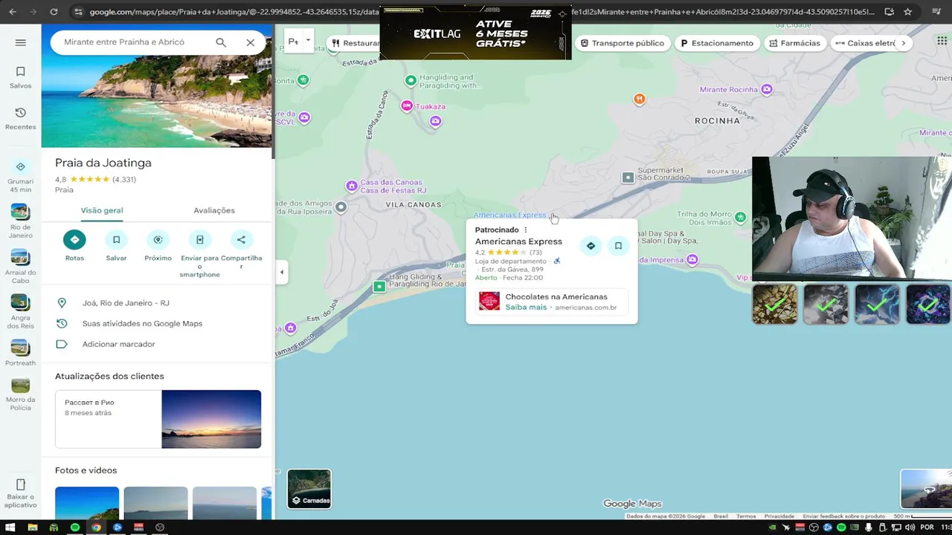Reload the page in Chrome

(54, 12)
